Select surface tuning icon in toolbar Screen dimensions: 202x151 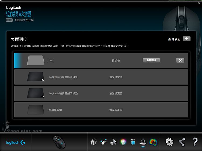tap(143, 142)
